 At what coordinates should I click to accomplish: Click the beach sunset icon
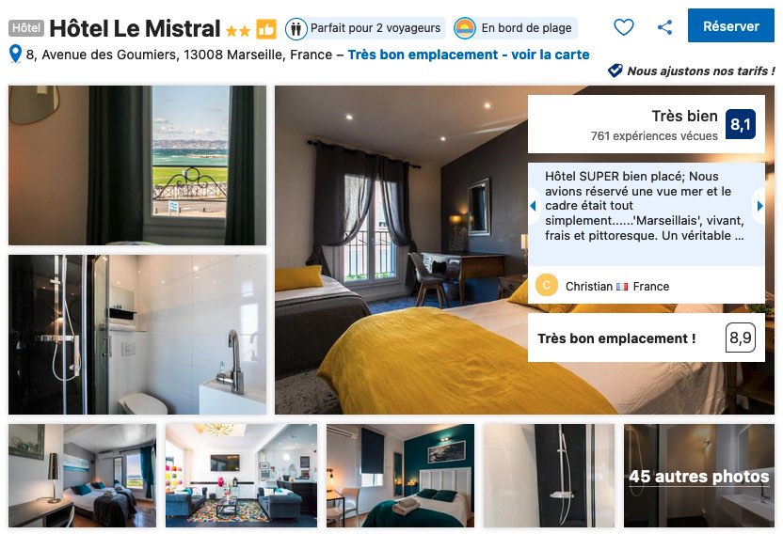tap(464, 28)
